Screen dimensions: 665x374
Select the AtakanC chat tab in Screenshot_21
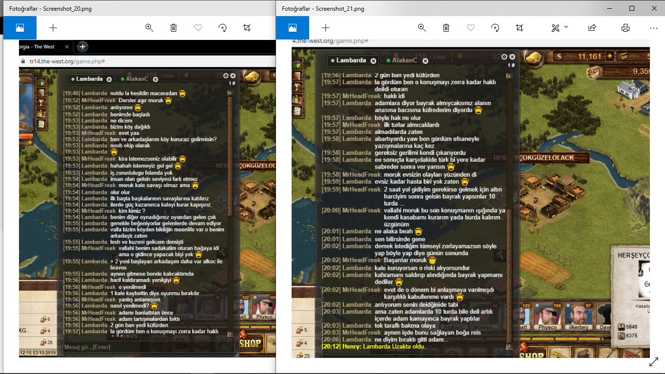coord(404,60)
